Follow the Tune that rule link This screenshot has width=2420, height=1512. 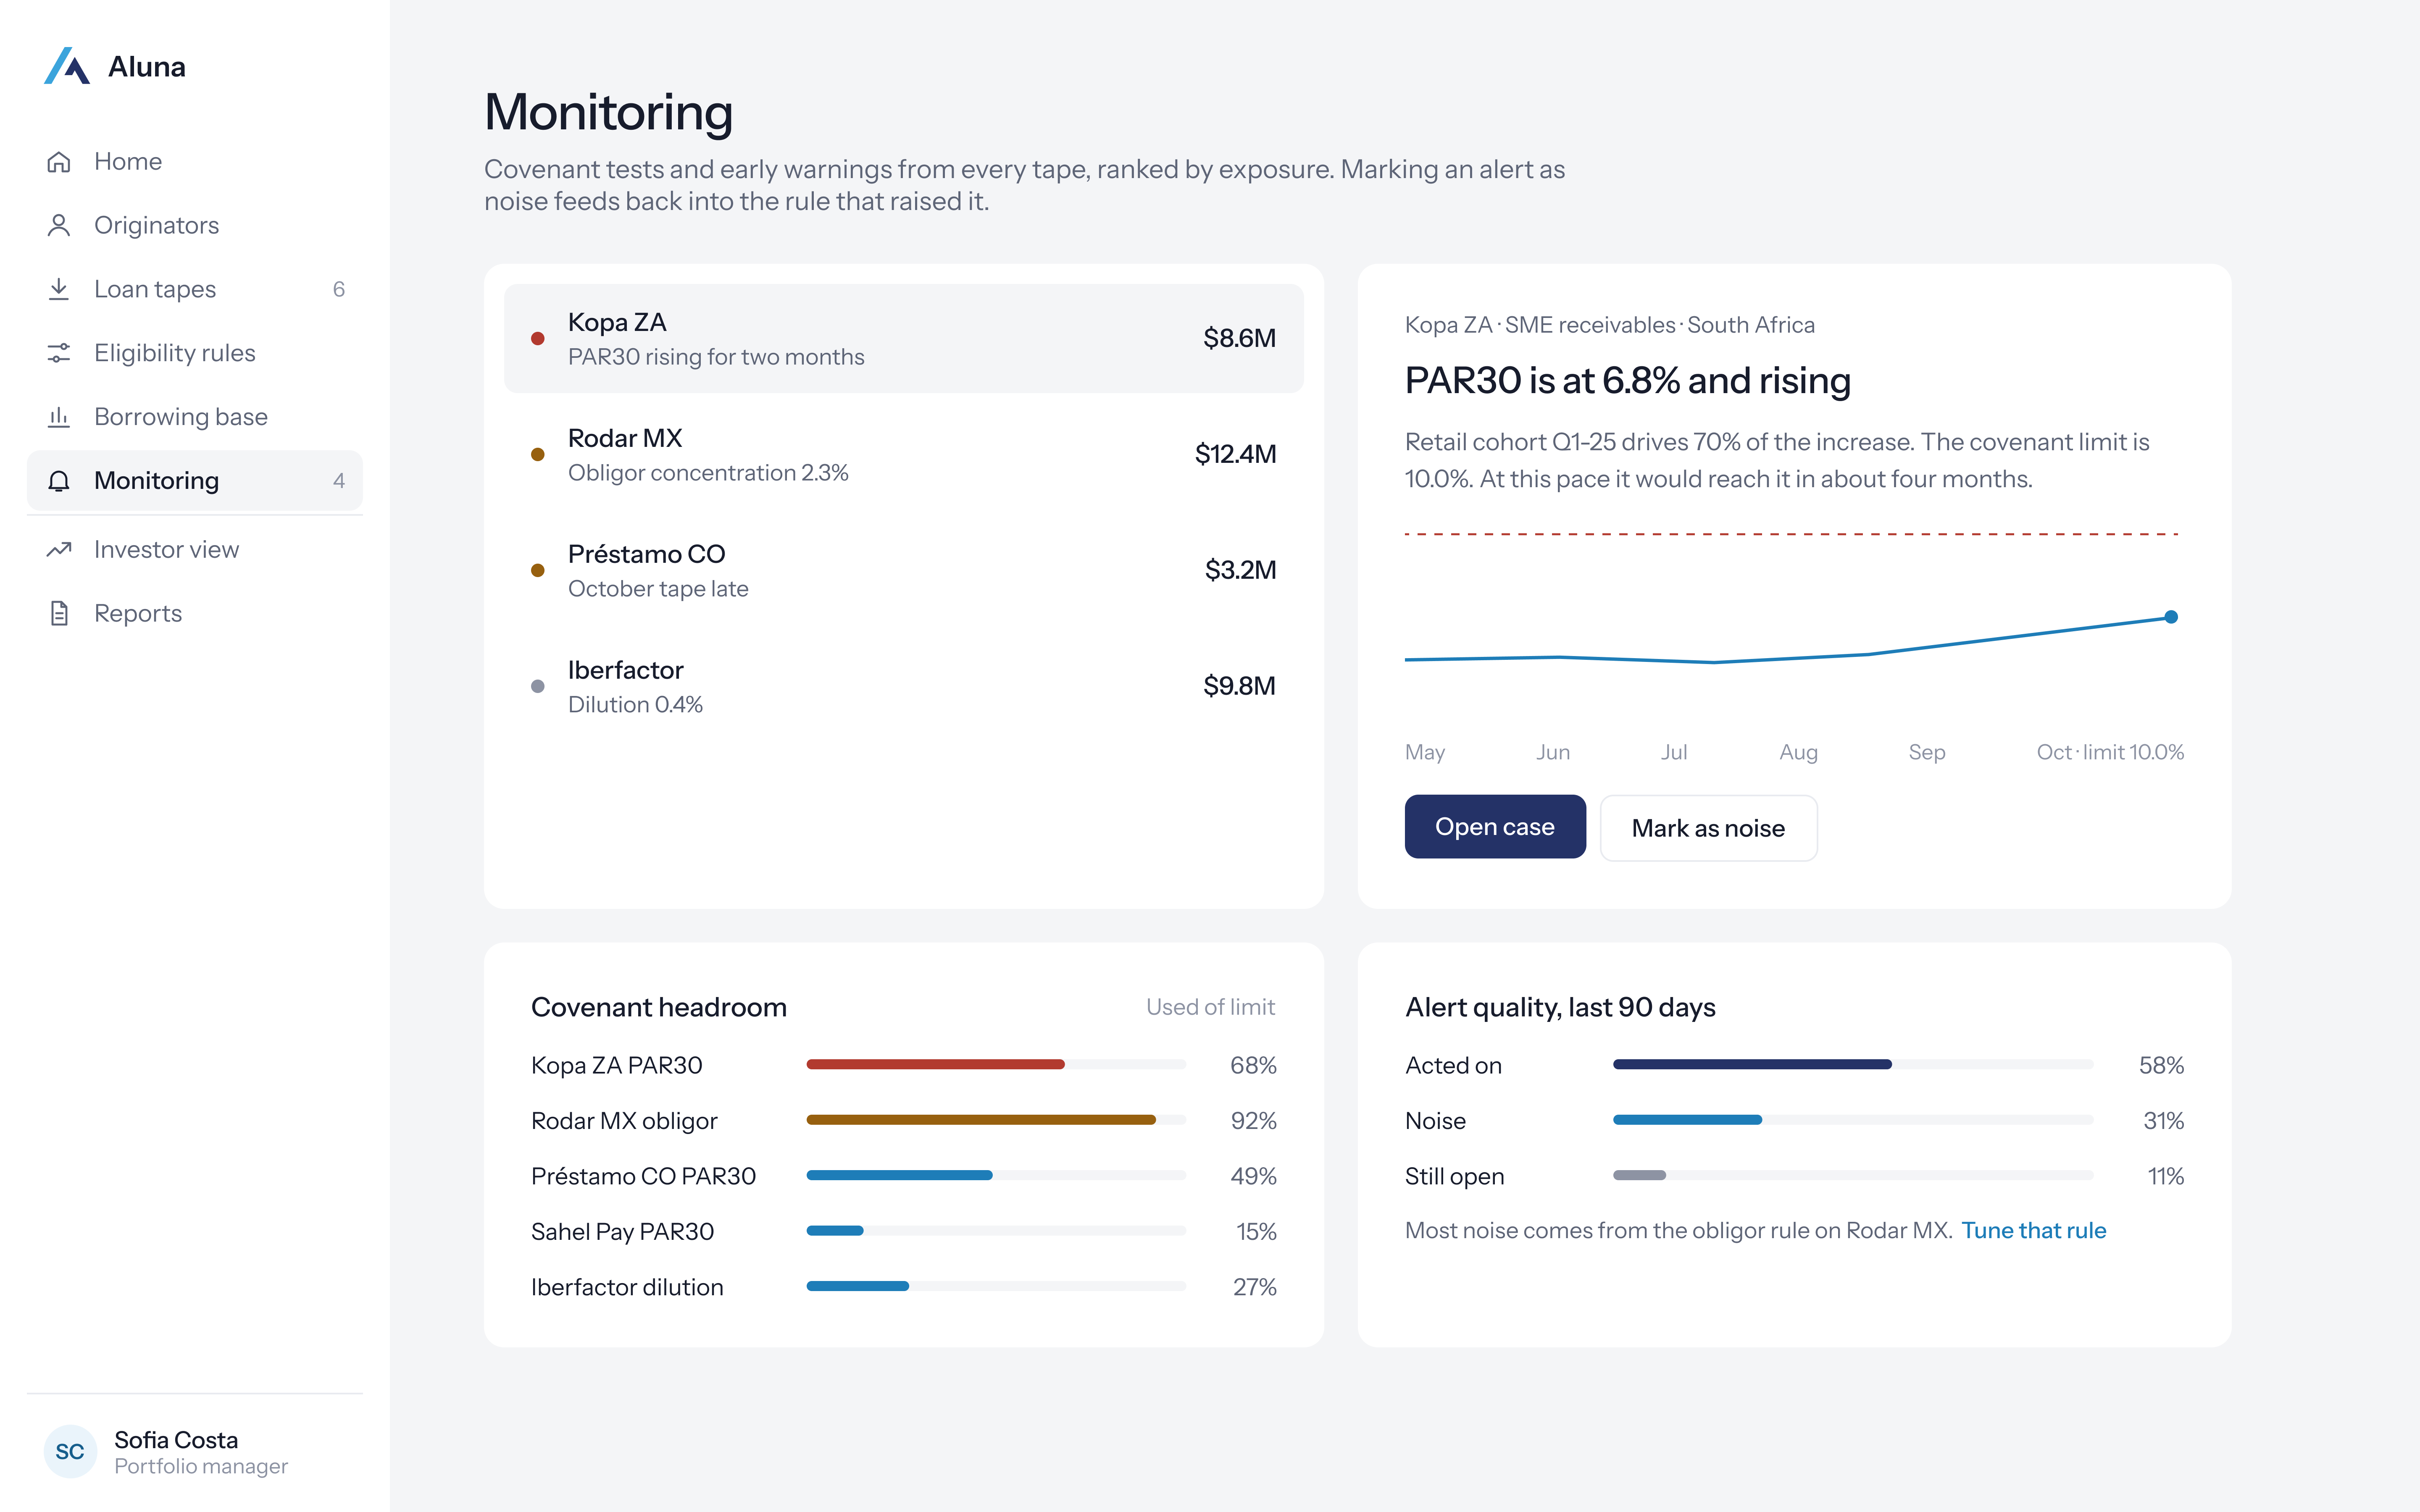click(x=2033, y=1230)
